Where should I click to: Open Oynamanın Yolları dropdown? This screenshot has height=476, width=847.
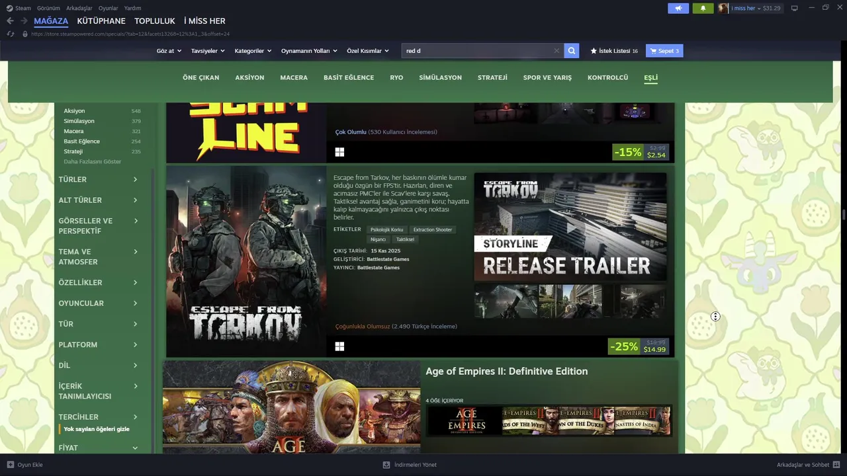point(309,51)
